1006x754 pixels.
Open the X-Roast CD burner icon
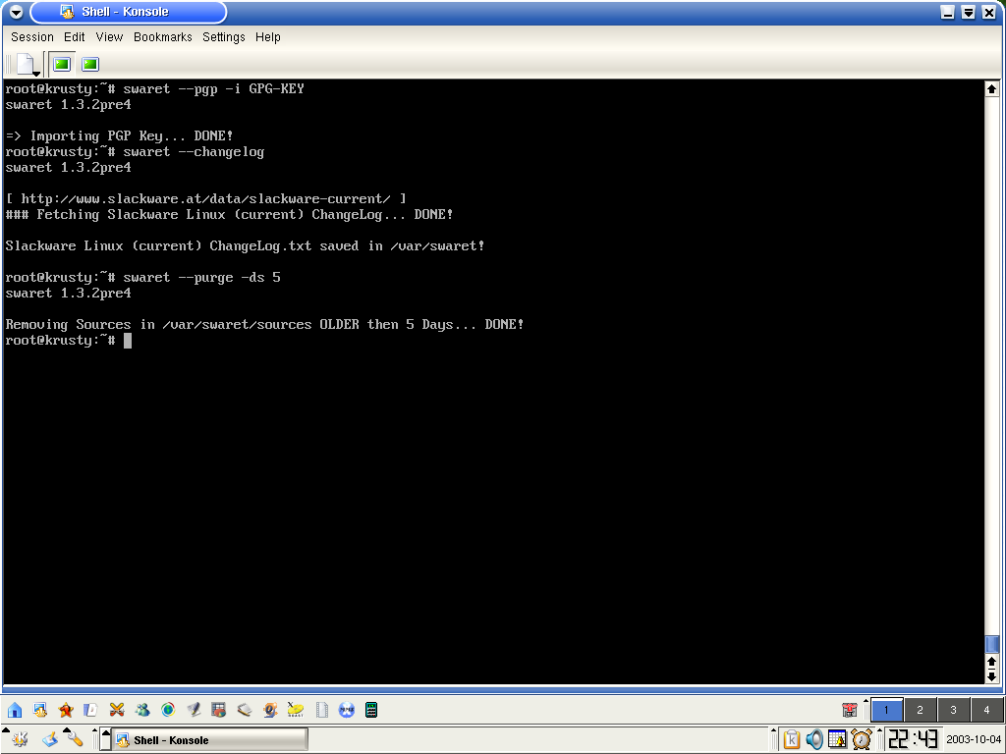[x=295, y=710]
